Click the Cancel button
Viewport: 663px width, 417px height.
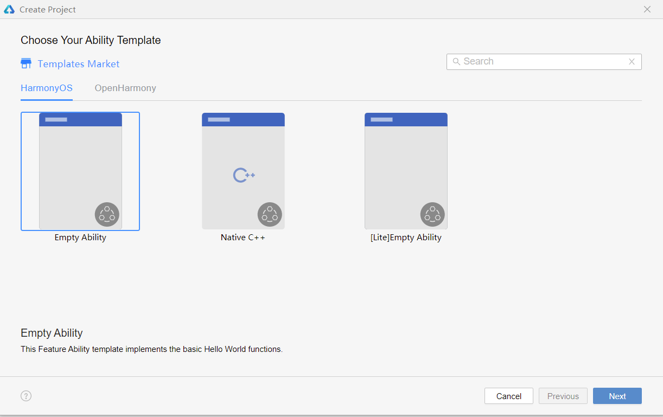point(509,396)
